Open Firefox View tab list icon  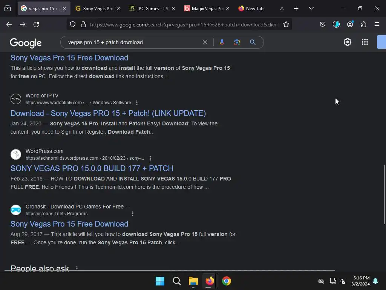8,8
